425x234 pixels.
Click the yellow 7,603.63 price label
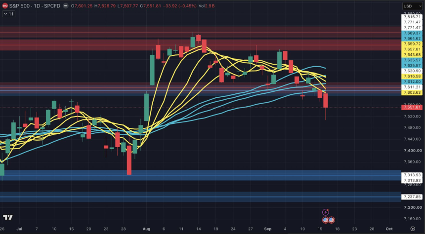(x=412, y=93)
